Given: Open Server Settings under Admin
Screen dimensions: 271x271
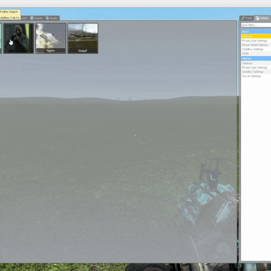Looking at the screenshot, I should pyautogui.click(x=256, y=76).
